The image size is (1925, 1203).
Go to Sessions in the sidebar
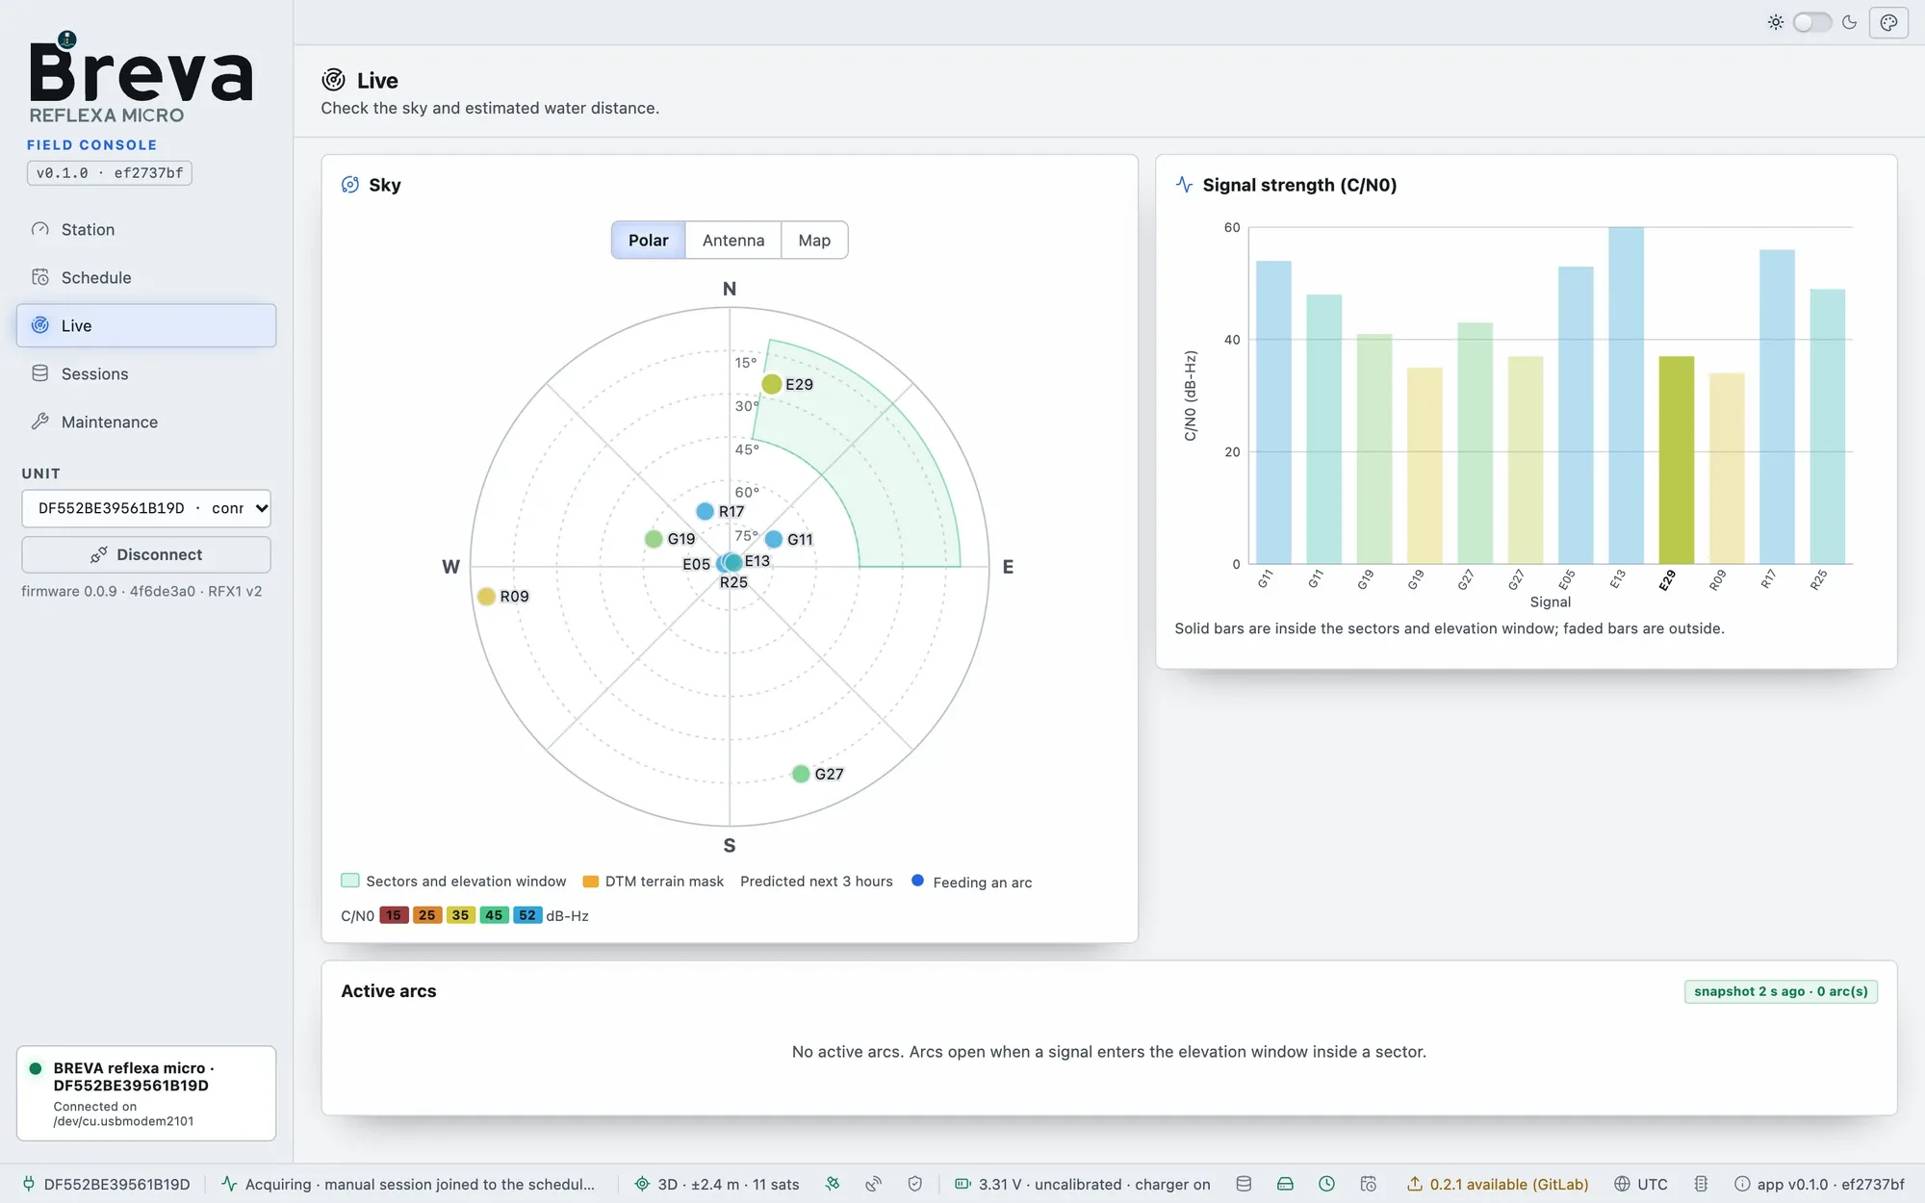pos(146,373)
